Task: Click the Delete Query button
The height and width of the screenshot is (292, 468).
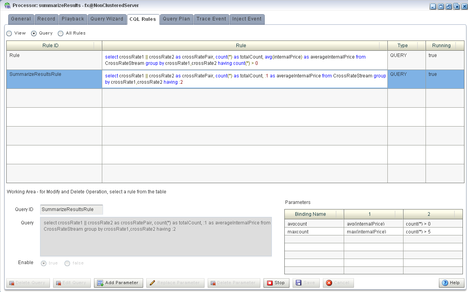Action: [x=28, y=283]
